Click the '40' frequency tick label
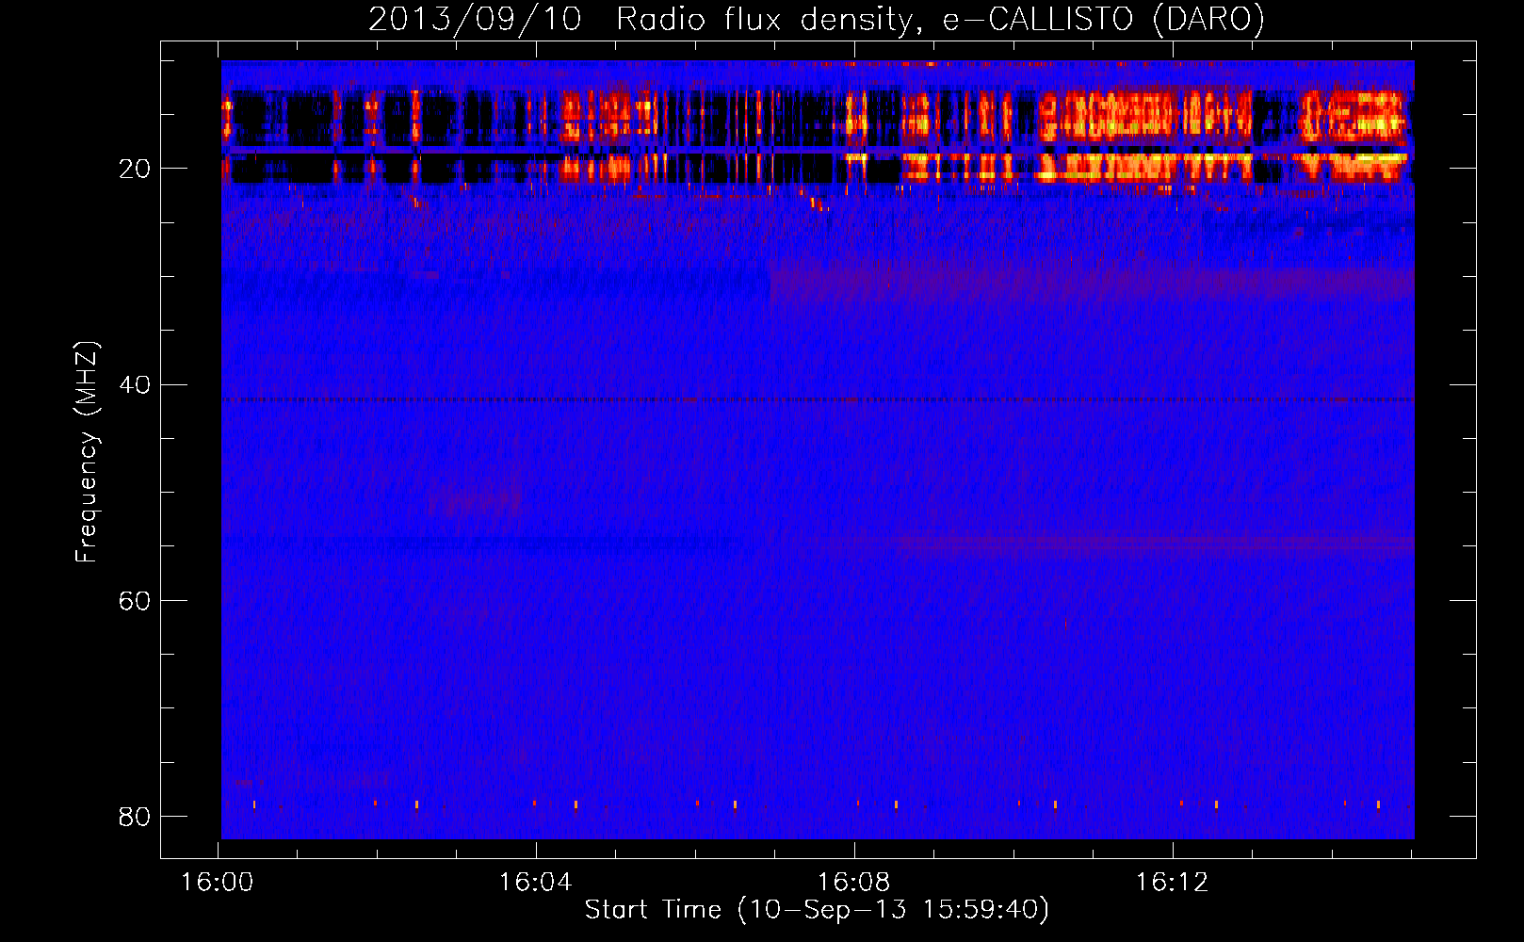Image resolution: width=1524 pixels, height=942 pixels. (135, 385)
